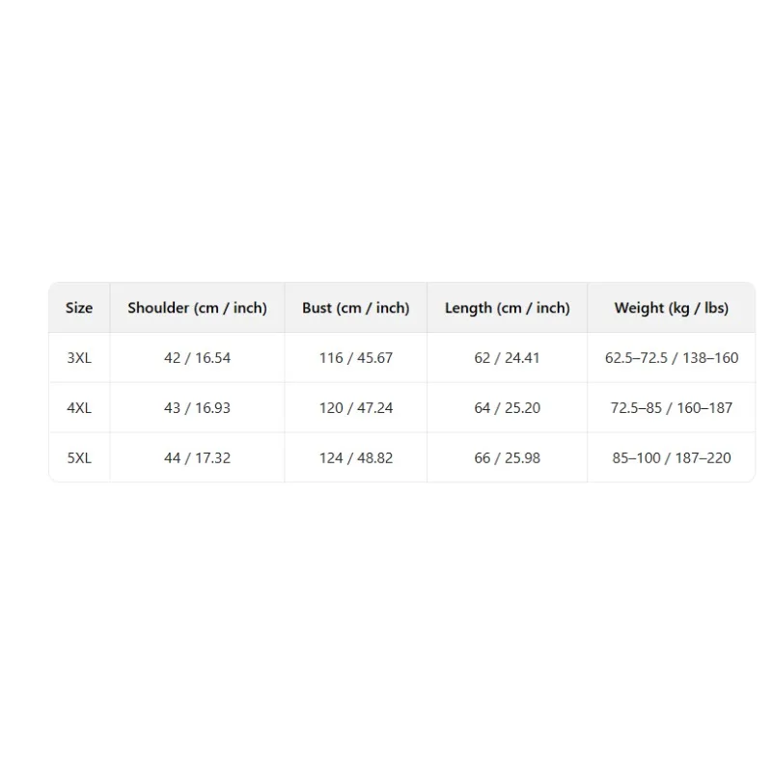The height and width of the screenshot is (772, 772).
Task: Click the 42 / 16.54 shoulder value
Action: [198, 357]
